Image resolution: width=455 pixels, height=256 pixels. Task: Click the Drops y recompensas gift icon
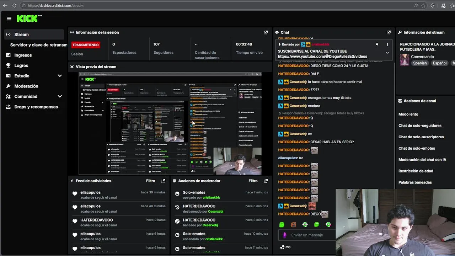8,107
